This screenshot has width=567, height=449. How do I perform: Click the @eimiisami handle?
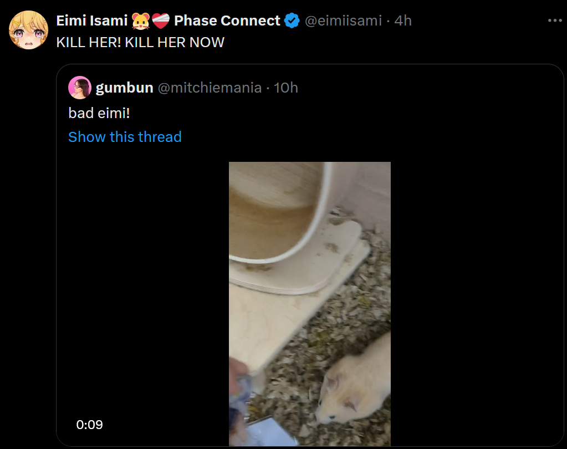(x=344, y=21)
